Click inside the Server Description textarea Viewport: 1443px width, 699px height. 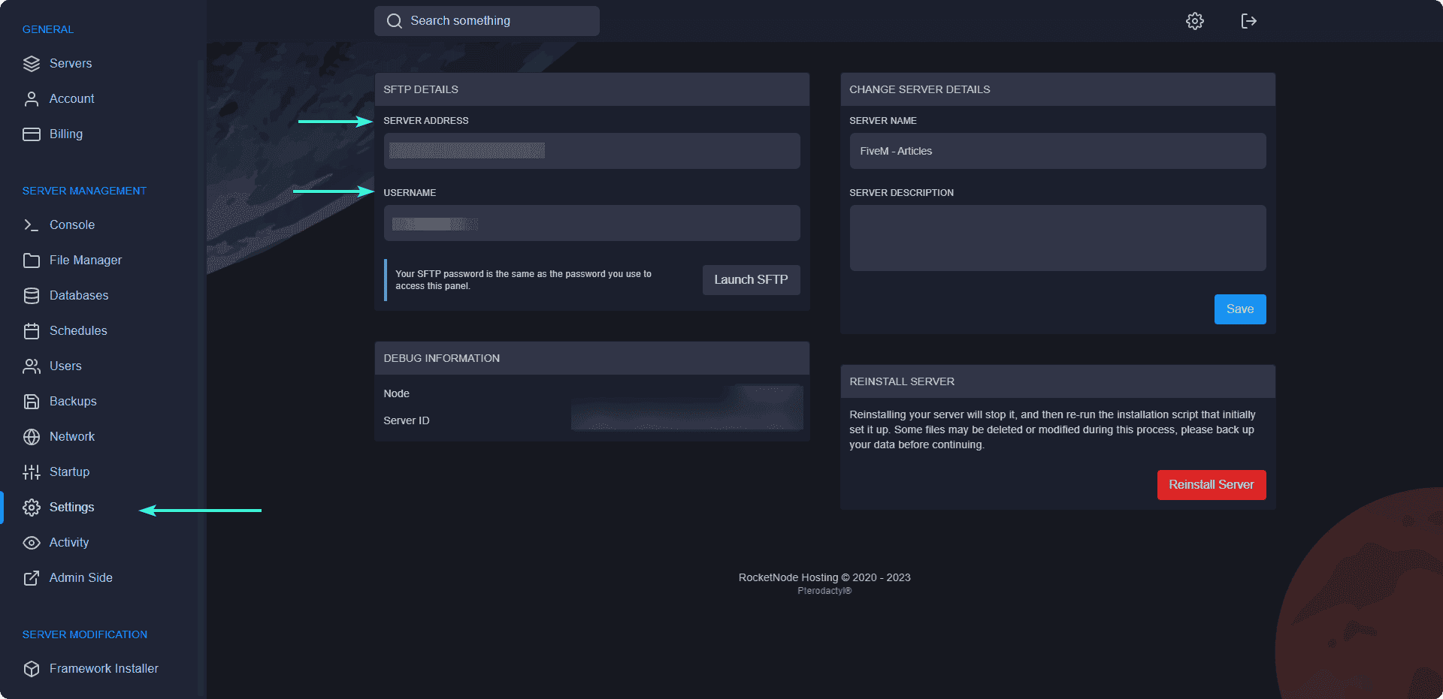1057,238
